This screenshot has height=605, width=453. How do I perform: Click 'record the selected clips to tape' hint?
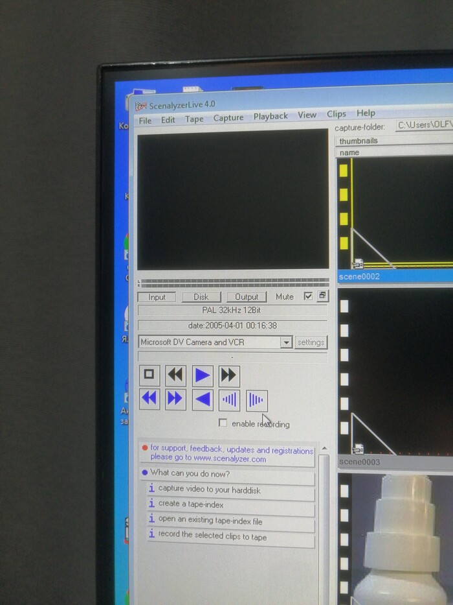click(212, 536)
